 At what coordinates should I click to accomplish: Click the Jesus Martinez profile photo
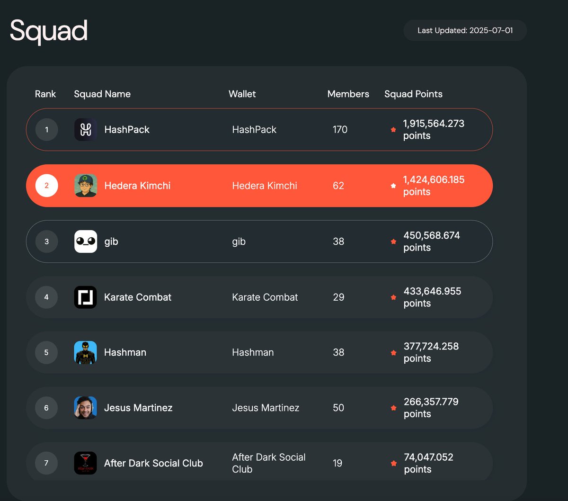tap(86, 408)
